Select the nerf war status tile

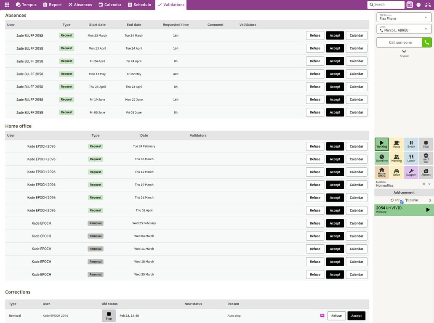point(426,158)
